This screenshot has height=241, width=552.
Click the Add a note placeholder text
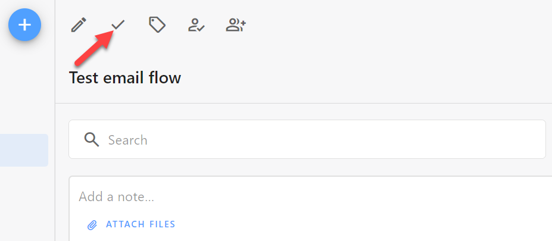(x=117, y=197)
